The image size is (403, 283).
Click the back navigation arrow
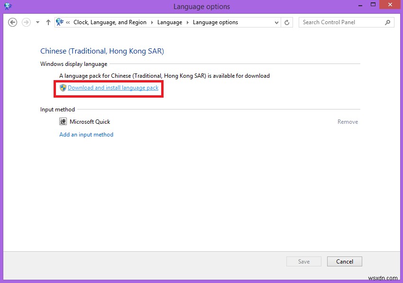pos(13,22)
